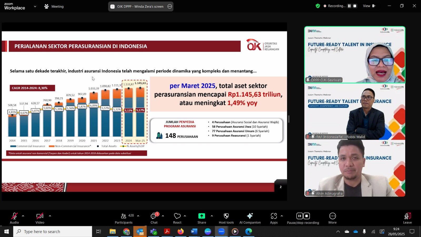The image size is (421, 237).
Task: Open Google Chrome from taskbar
Action: (126, 231)
